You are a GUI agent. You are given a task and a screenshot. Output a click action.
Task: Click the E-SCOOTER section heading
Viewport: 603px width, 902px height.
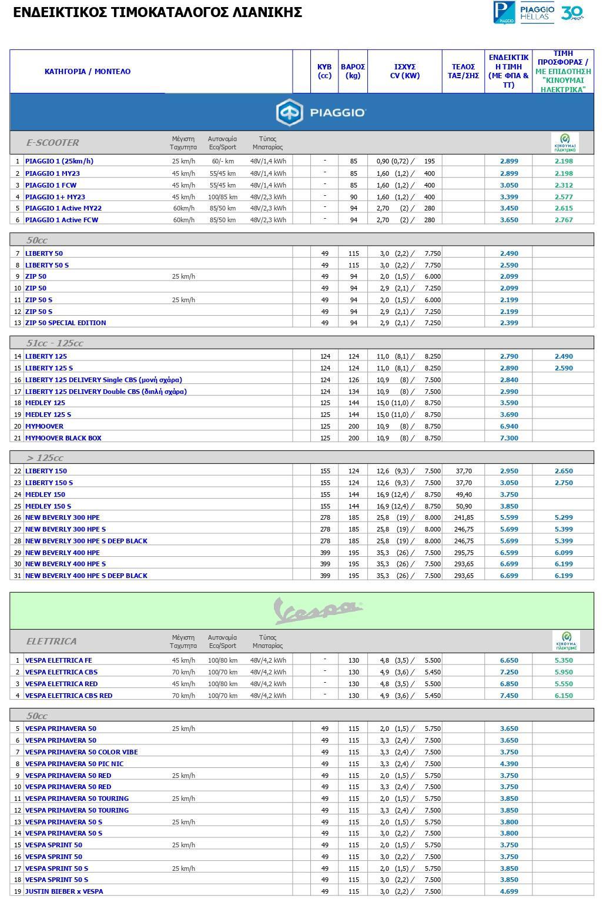coord(52,143)
